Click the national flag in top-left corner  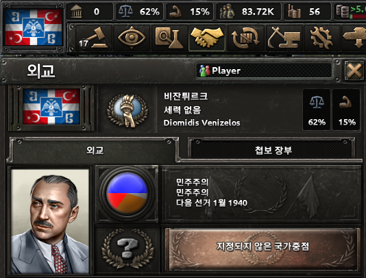(x=34, y=27)
